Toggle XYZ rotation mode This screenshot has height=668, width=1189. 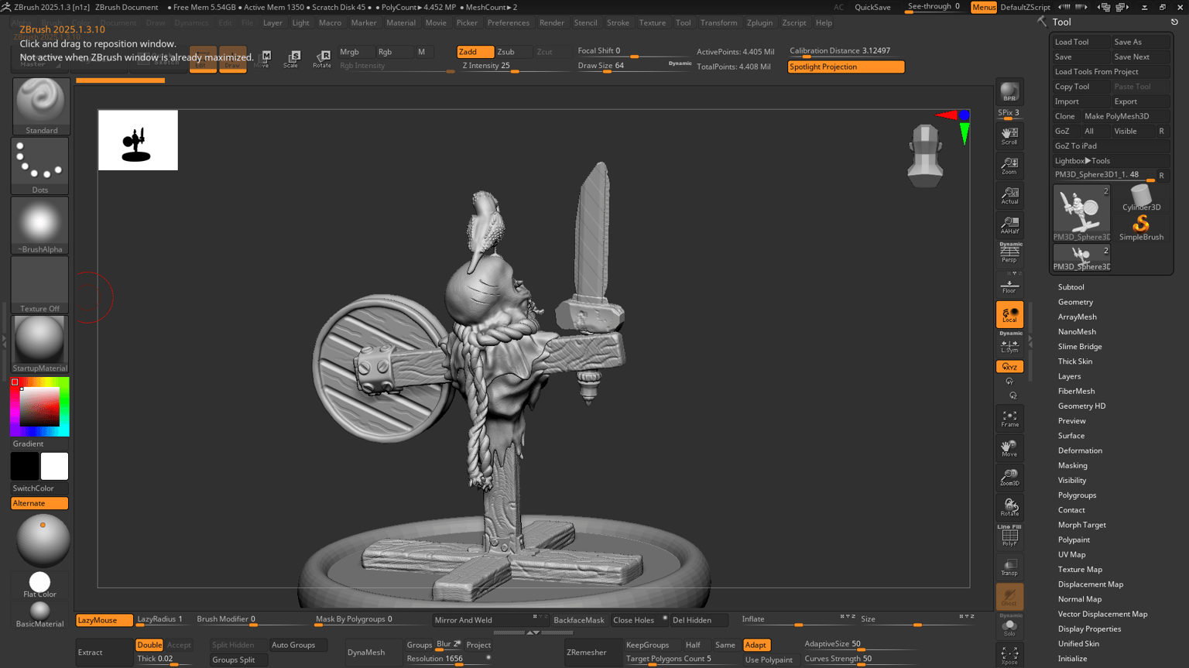point(1009,367)
